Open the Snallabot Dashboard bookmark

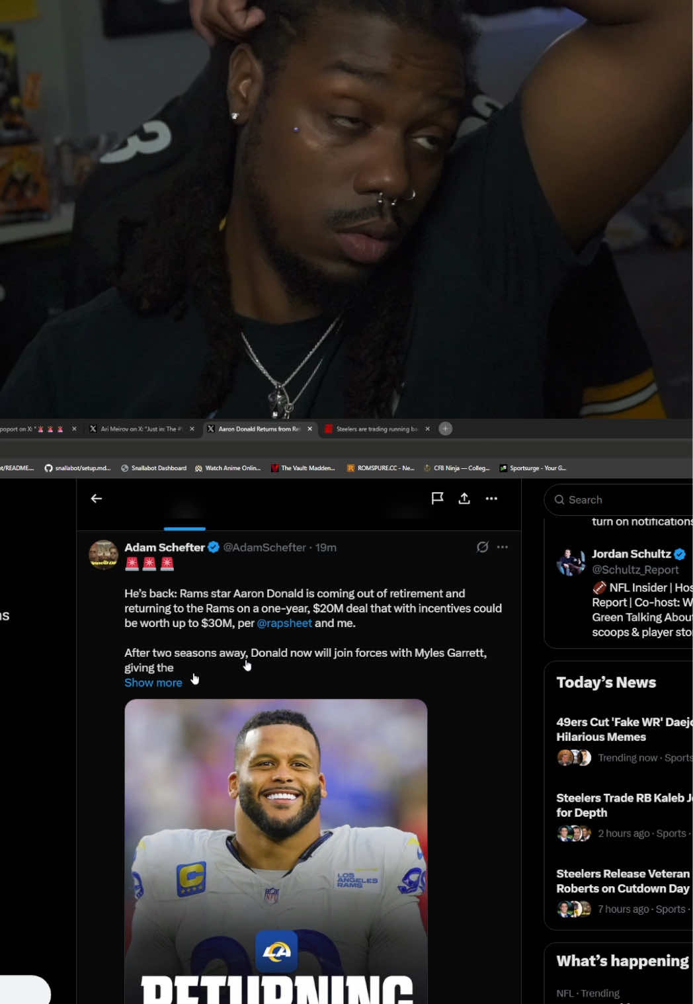153,468
